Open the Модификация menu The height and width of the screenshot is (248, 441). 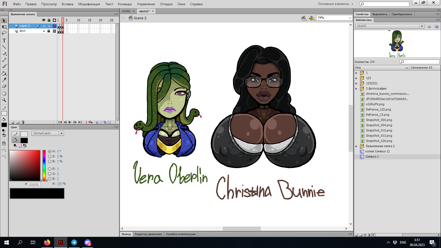click(x=89, y=4)
